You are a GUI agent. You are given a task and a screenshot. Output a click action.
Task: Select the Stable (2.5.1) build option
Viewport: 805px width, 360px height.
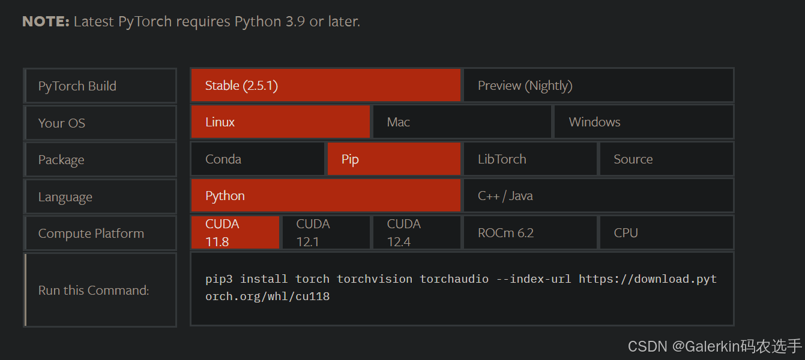click(x=326, y=85)
